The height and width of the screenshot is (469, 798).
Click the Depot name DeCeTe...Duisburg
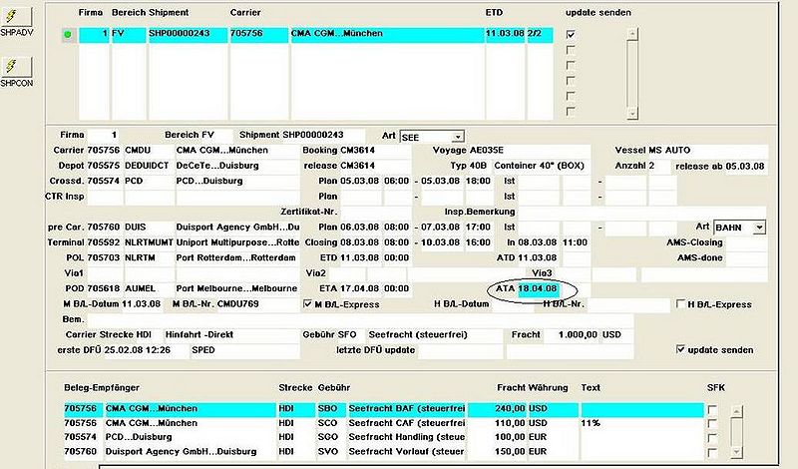(237, 166)
